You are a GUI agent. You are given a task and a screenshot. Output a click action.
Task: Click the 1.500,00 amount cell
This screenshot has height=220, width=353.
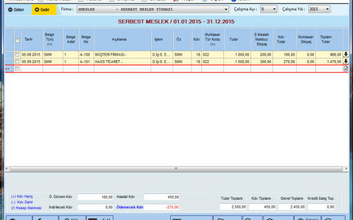point(237,61)
